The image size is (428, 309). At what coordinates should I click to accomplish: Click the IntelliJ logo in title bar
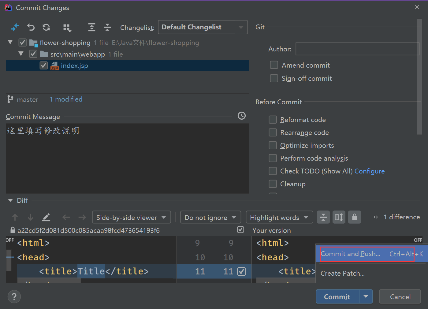click(x=8, y=8)
